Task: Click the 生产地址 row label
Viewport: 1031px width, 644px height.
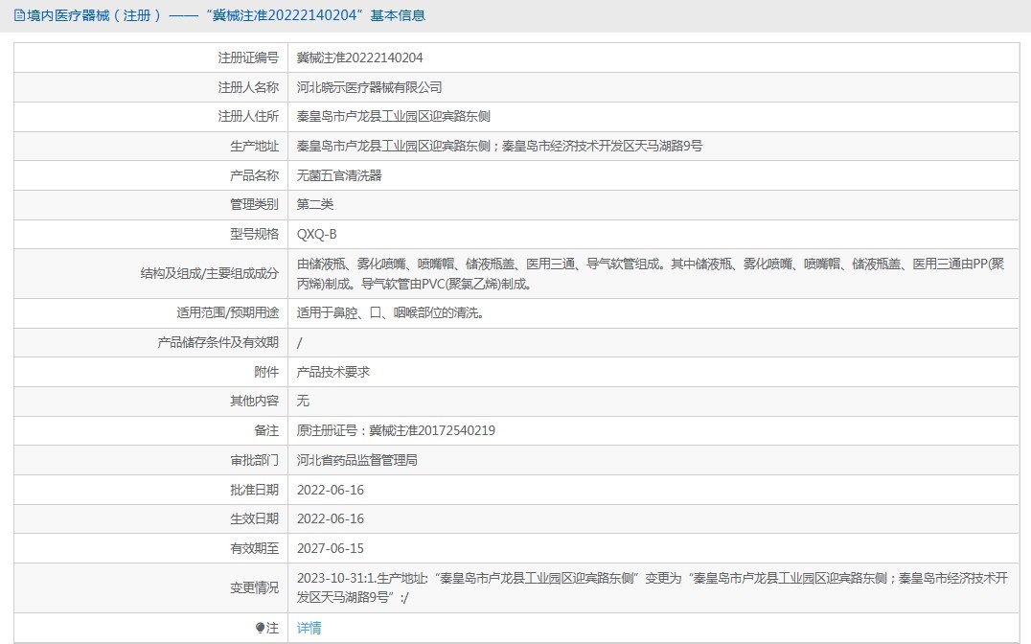Action: pyautogui.click(x=254, y=147)
